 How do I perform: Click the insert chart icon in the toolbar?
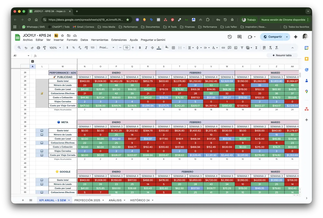[236, 48]
